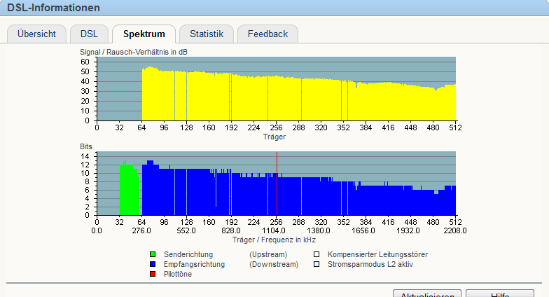This screenshot has width=549, height=297.
Task: Click the Stromsparmodus L2 aktiv legend box
Action: click(x=317, y=264)
